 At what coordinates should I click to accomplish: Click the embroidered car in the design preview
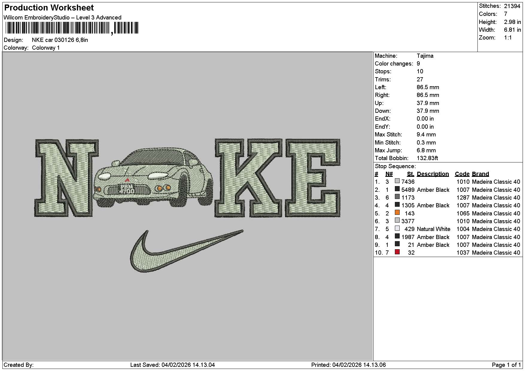pos(153,178)
